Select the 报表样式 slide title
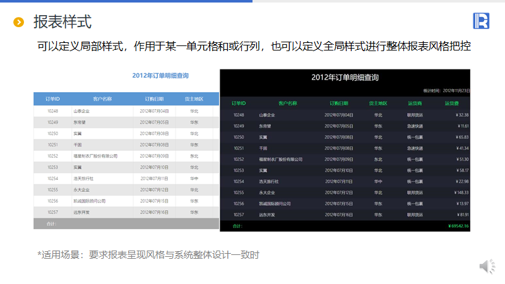The height and width of the screenshot is (284, 505). pyautogui.click(x=62, y=22)
